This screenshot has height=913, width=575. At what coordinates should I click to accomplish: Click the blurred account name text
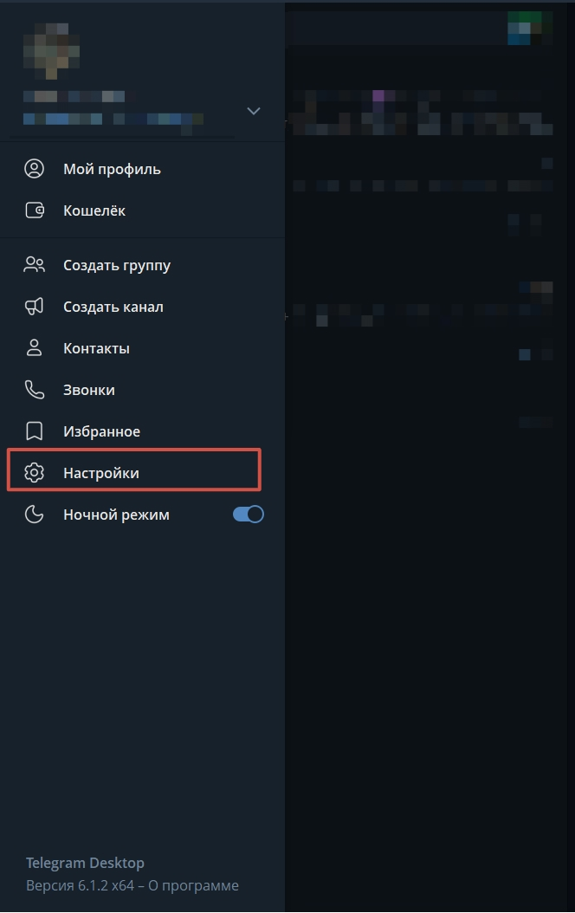[74, 96]
